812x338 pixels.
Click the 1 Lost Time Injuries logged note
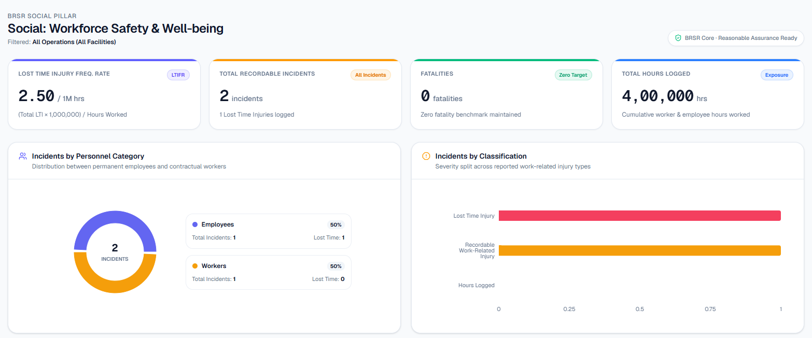[x=257, y=115]
